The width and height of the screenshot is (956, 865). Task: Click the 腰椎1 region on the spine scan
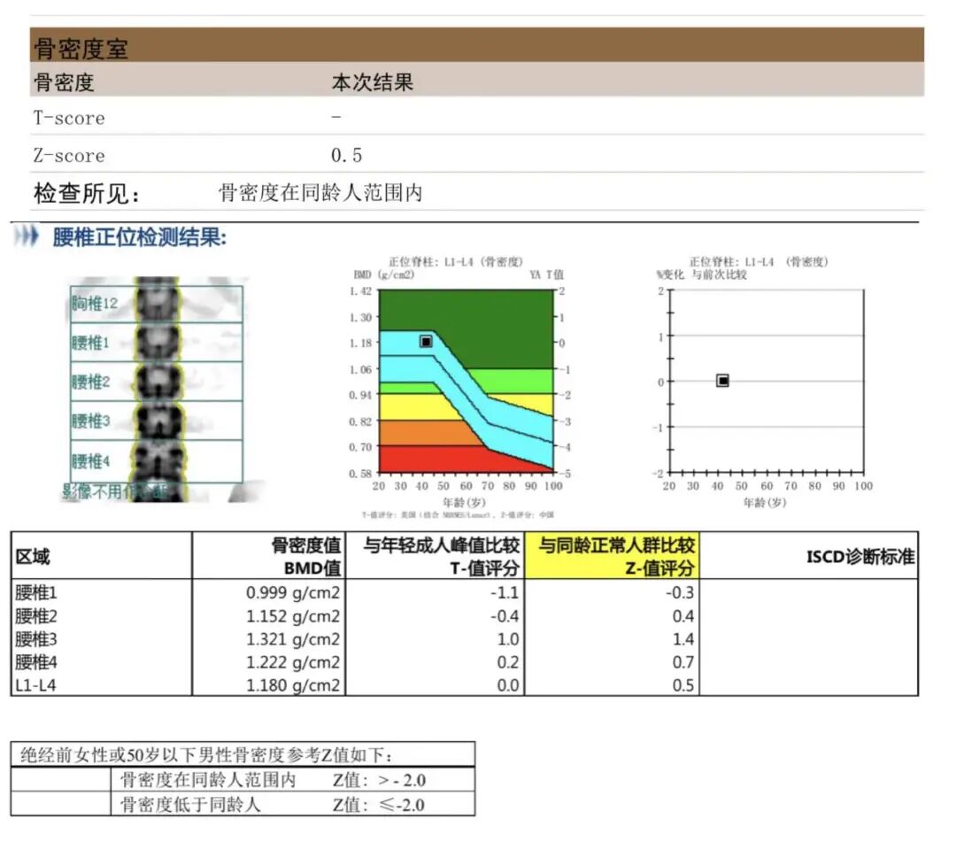(157, 342)
